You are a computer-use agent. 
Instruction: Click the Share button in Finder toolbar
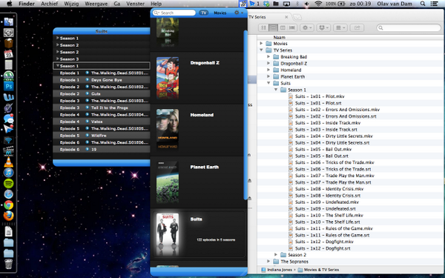point(357,28)
